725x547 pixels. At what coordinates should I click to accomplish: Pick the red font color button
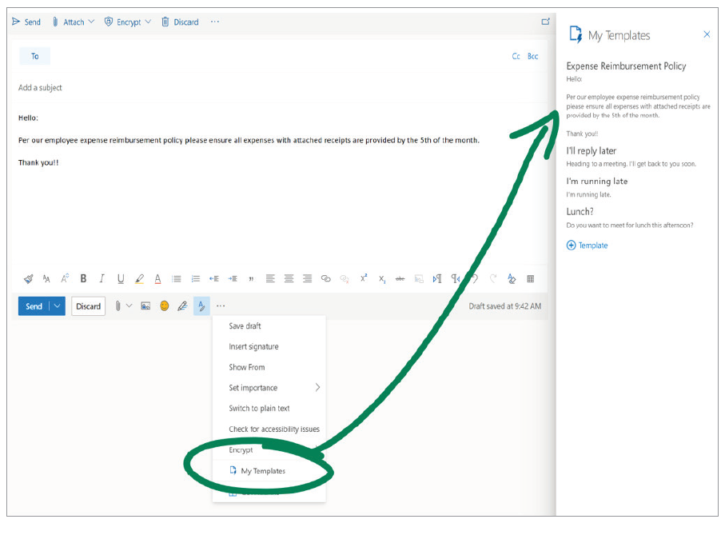click(158, 279)
